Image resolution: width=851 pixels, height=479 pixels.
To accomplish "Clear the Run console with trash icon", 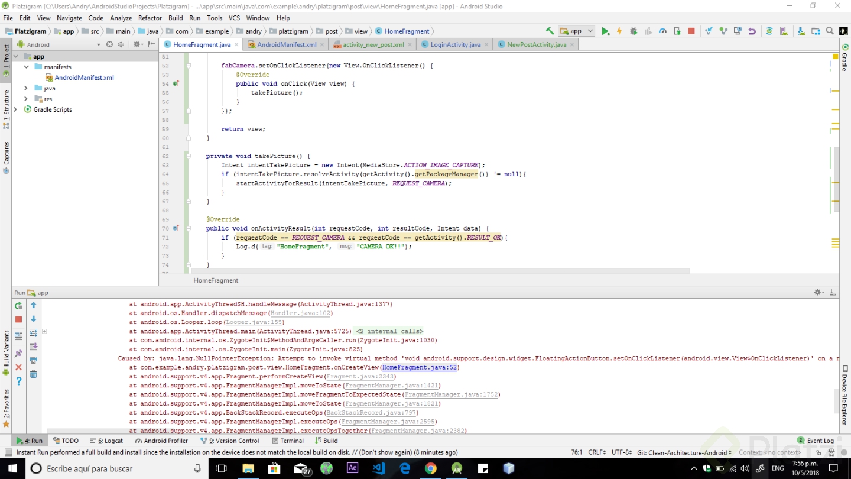I will (34, 374).
